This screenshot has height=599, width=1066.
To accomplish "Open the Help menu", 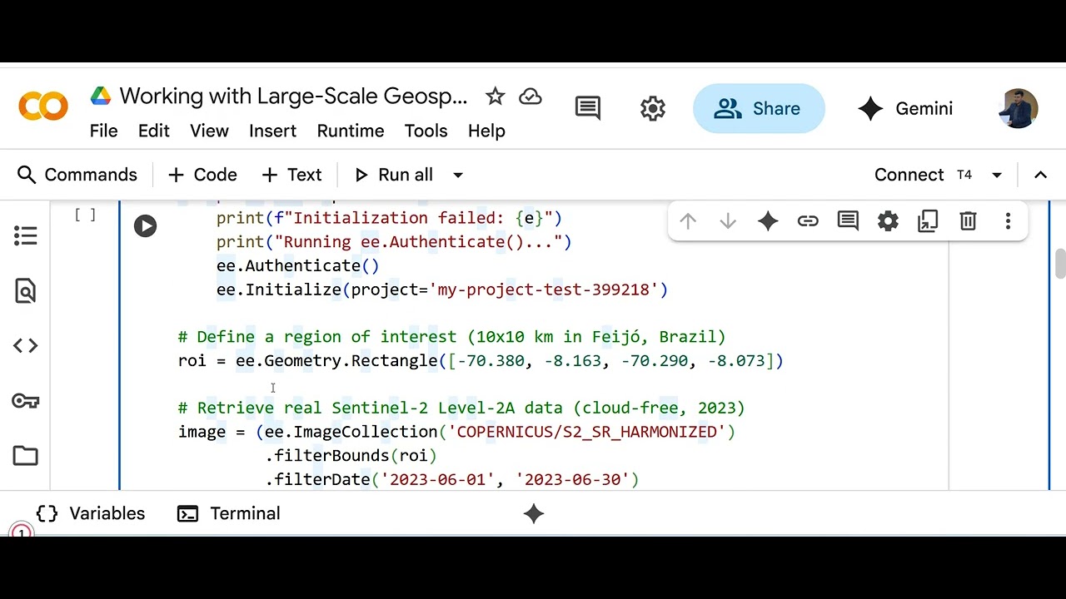I will 486,131.
